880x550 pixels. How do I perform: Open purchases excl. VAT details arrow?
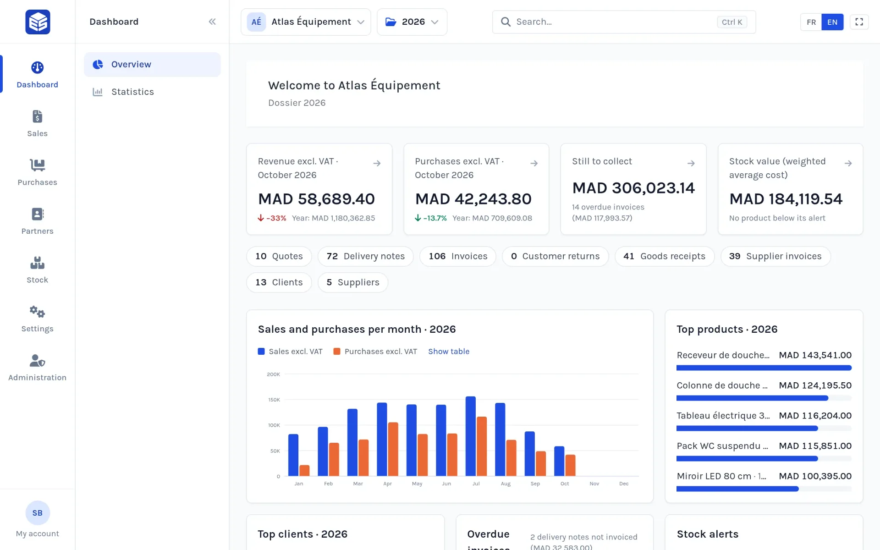pos(534,163)
